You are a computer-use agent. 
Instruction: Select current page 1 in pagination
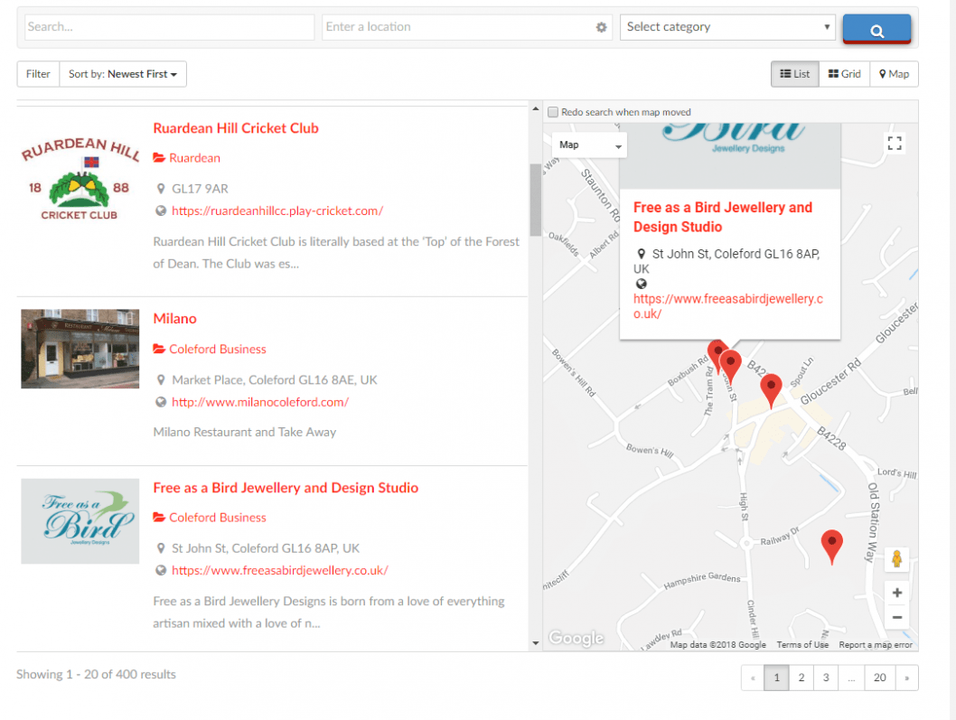(776, 678)
